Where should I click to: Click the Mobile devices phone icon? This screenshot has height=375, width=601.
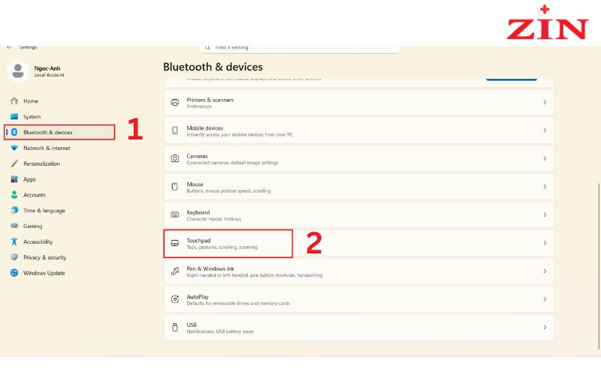click(175, 130)
